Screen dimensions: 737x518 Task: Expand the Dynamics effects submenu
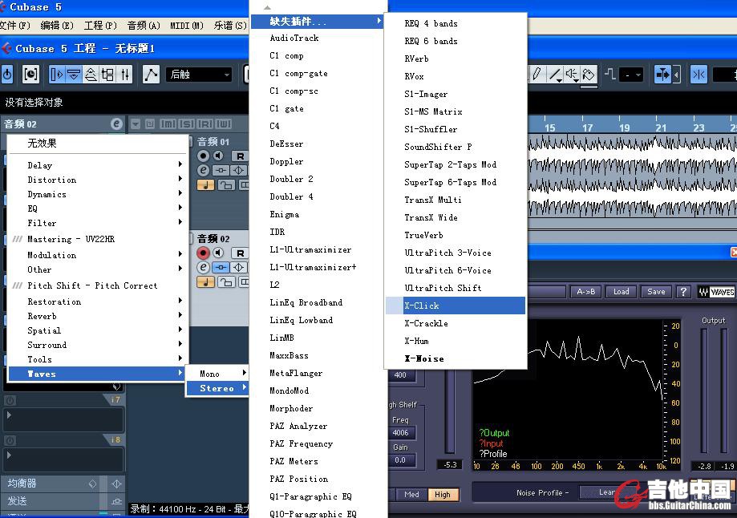tap(97, 194)
